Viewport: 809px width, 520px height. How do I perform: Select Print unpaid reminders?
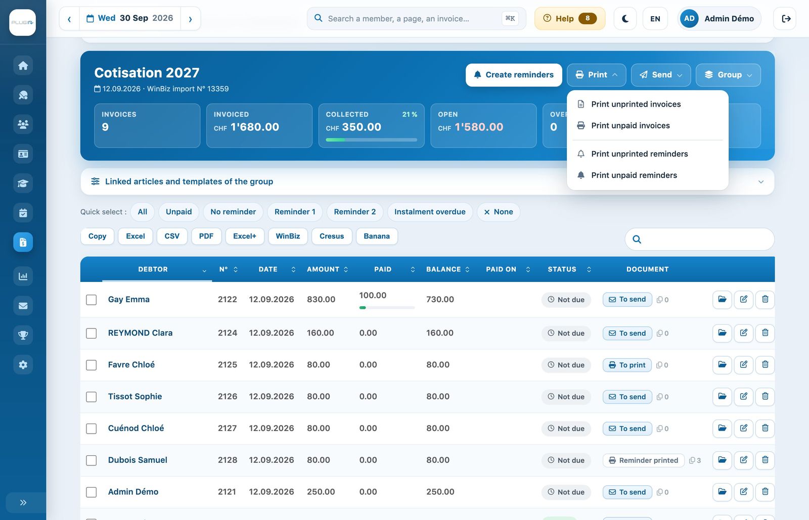click(x=648, y=175)
